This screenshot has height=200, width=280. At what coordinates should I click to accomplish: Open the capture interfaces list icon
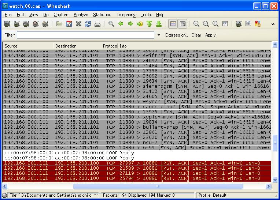(7, 24)
